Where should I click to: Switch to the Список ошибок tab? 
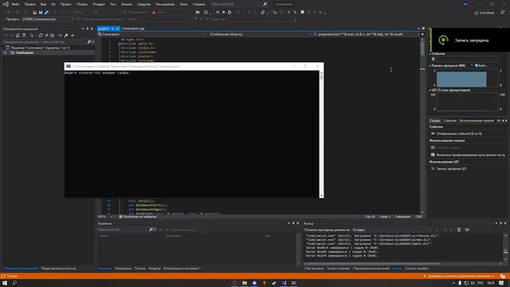[x=417, y=269]
